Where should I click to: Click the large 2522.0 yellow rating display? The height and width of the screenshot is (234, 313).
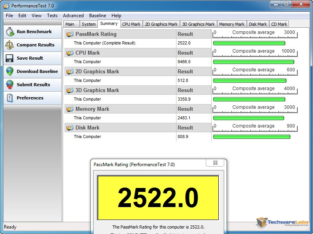(x=158, y=198)
